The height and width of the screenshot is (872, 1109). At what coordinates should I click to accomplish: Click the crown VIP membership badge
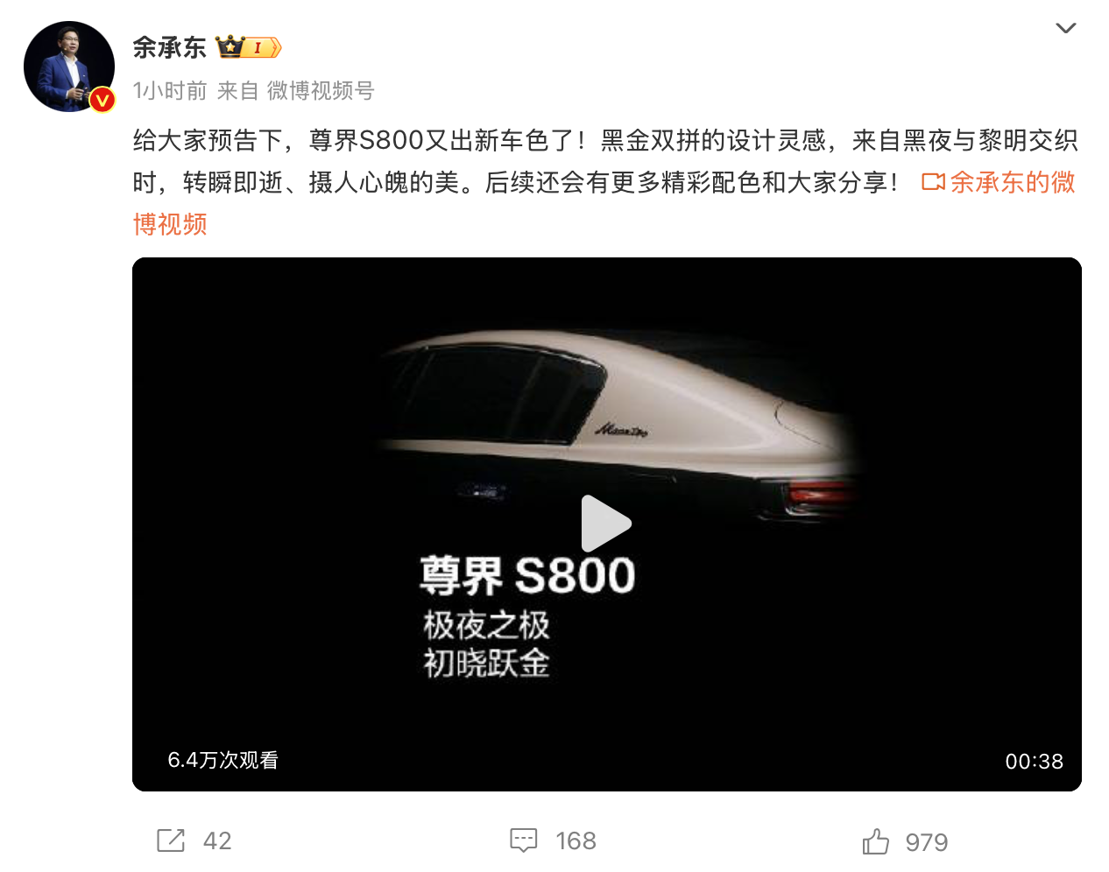click(x=249, y=47)
